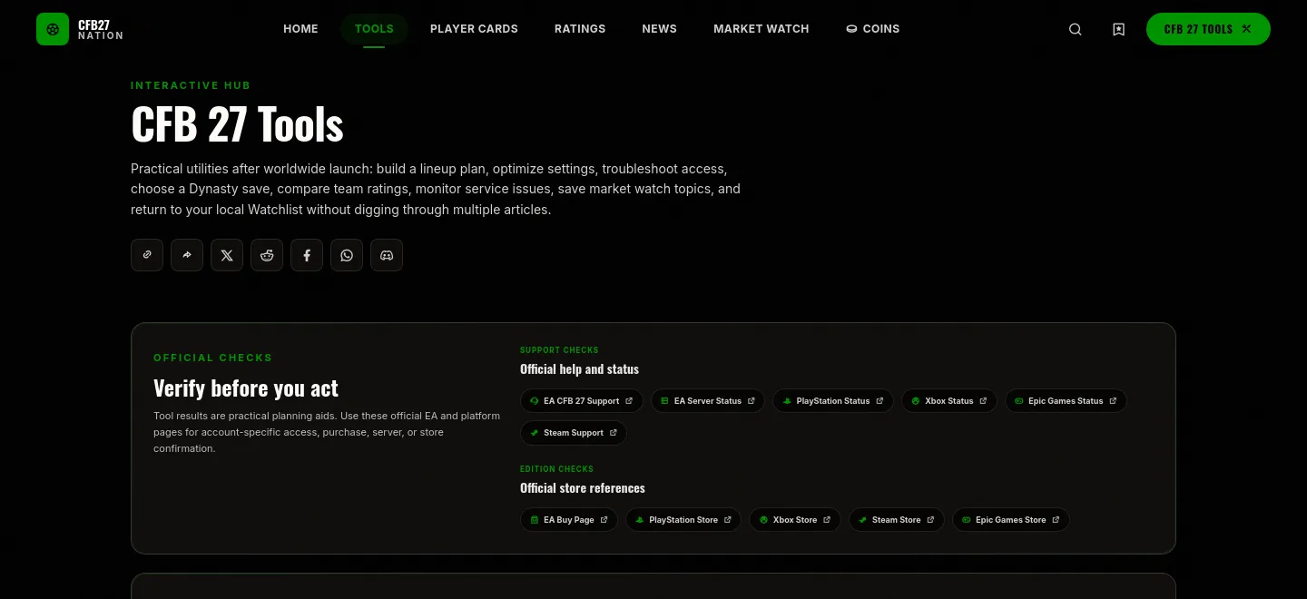The width and height of the screenshot is (1307, 599).
Task: Copy page link with chain icon
Action: [147, 255]
